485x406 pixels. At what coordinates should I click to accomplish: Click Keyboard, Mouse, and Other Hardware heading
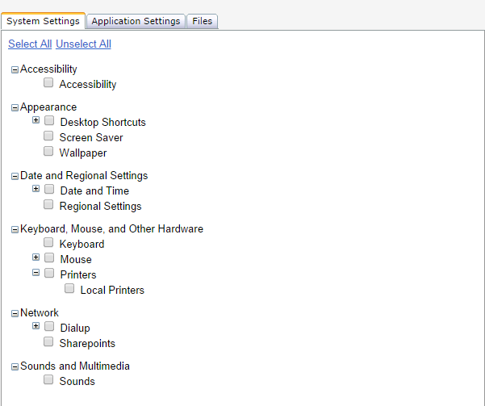(x=111, y=229)
